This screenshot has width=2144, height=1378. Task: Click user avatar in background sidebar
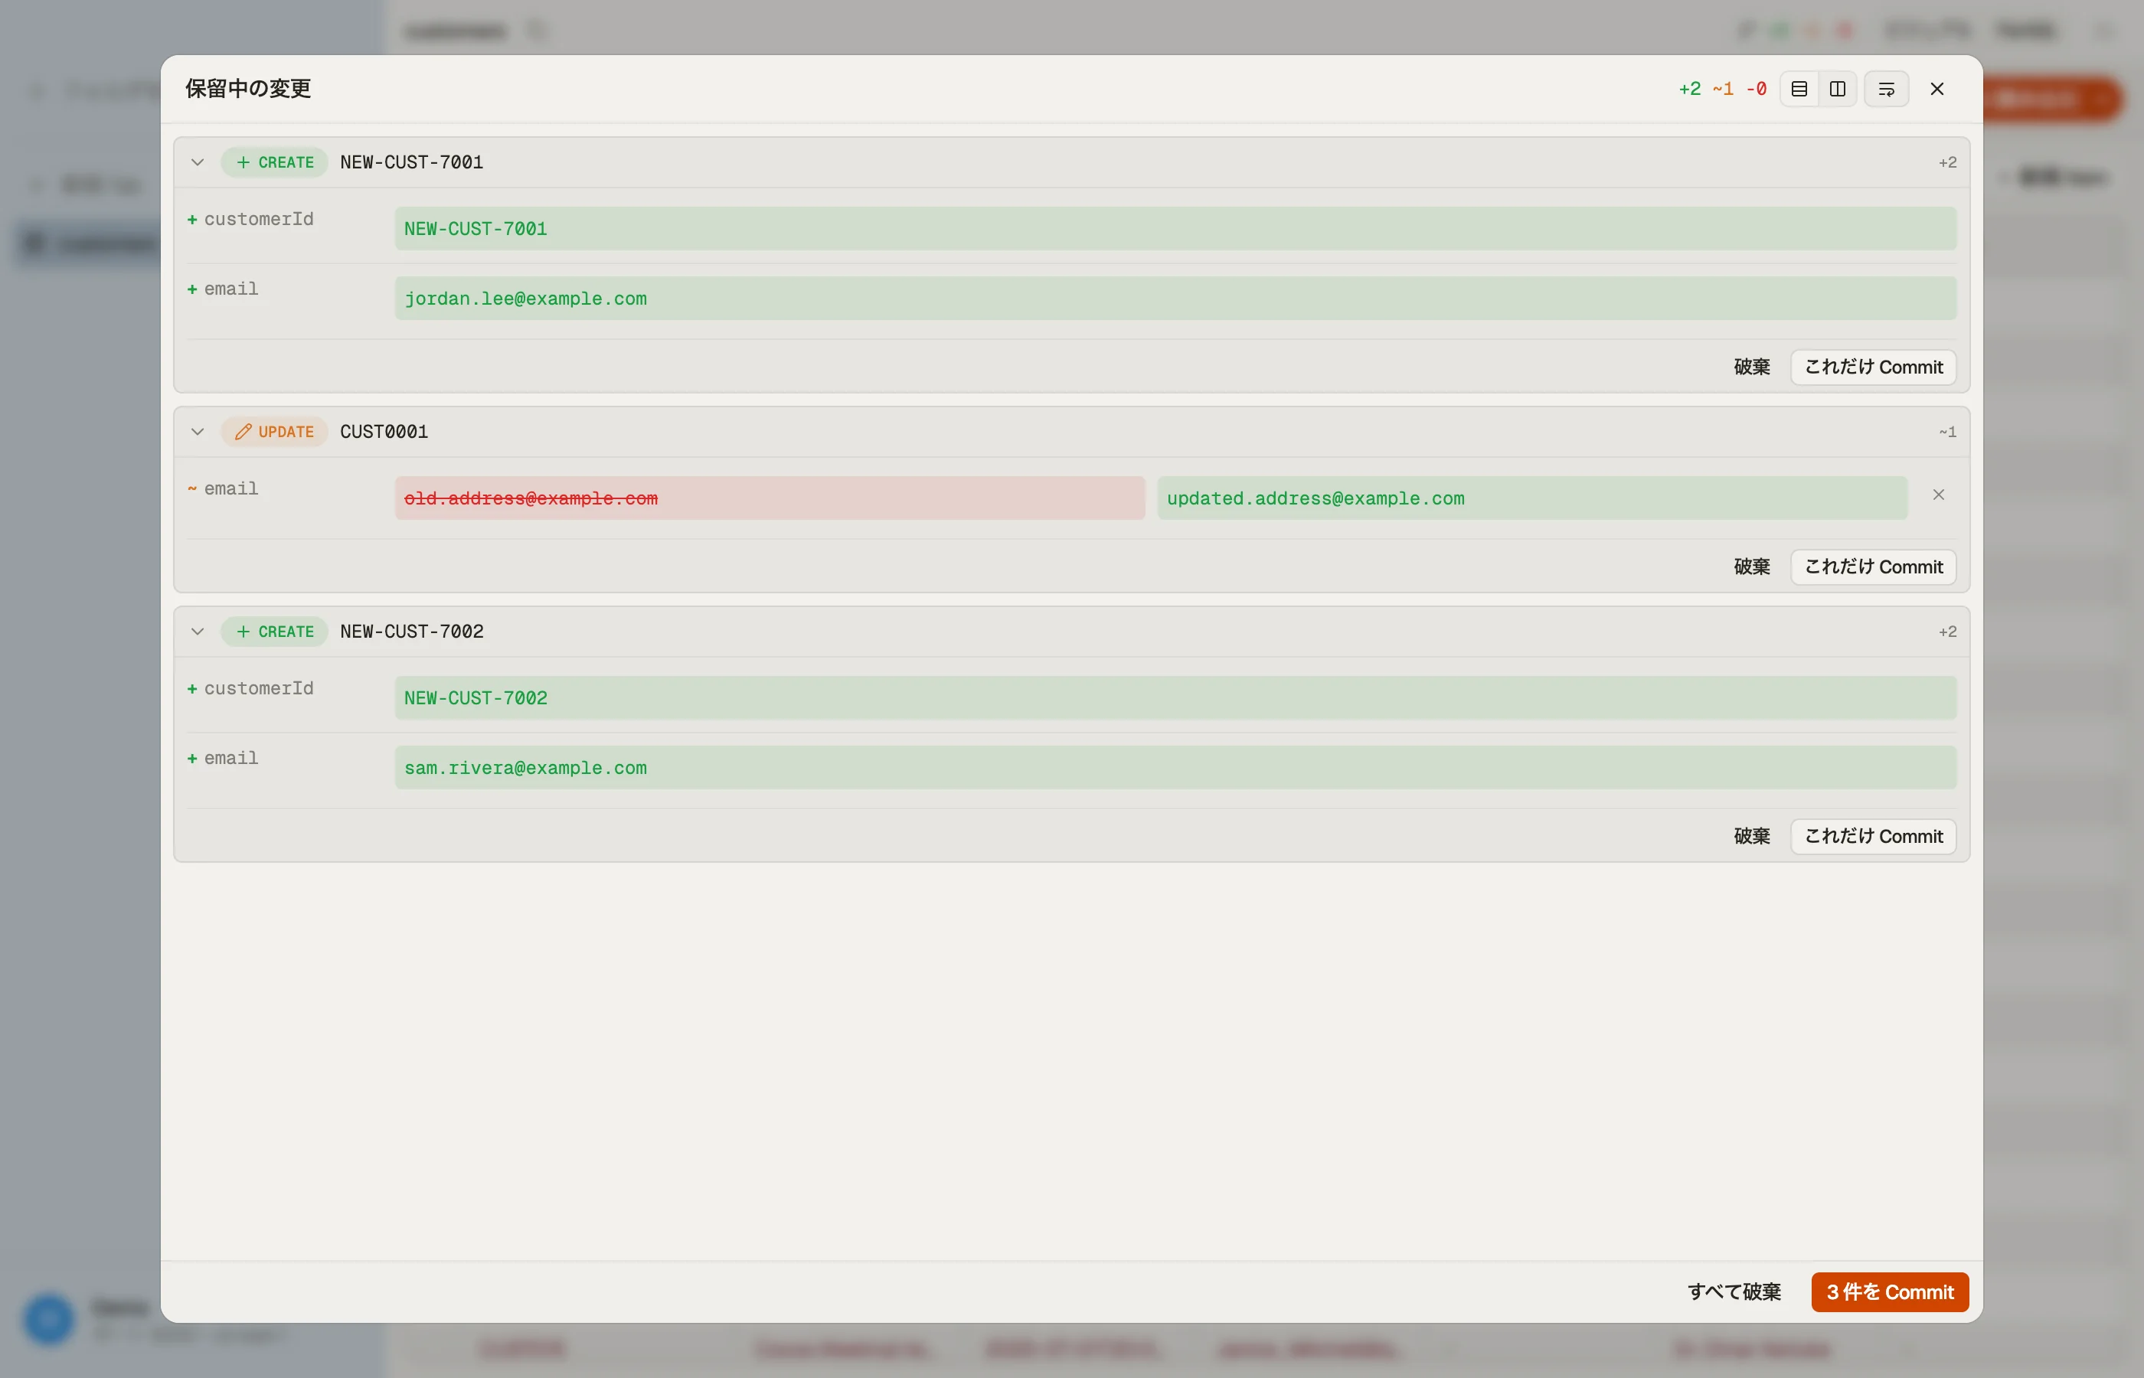(x=48, y=1318)
